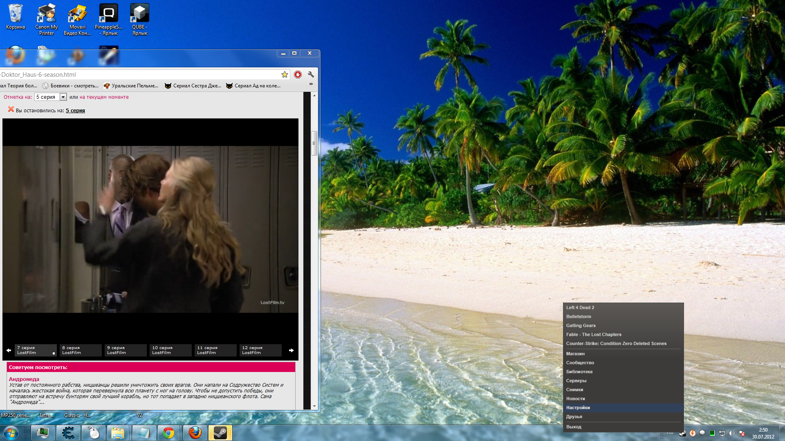Viewport: 785px width, 441px height.
Task: Open Сообщество in the Steam menu
Action: point(623,363)
